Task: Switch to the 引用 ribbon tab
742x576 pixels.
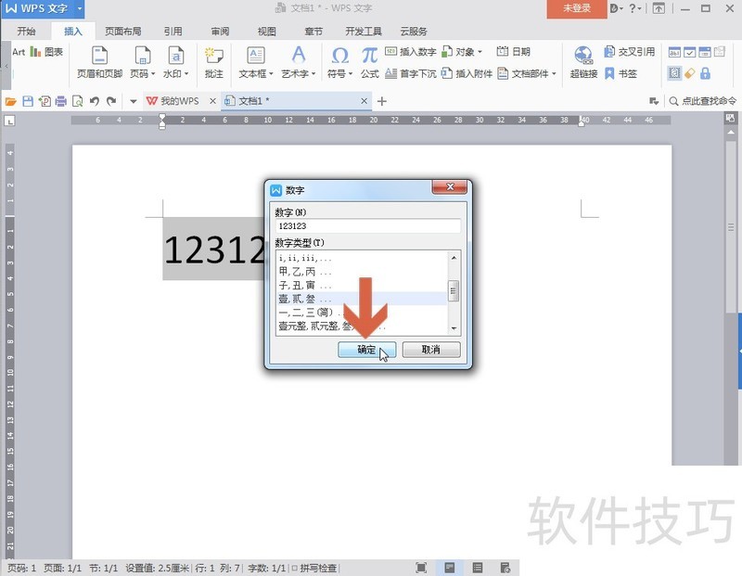Action: [173, 32]
